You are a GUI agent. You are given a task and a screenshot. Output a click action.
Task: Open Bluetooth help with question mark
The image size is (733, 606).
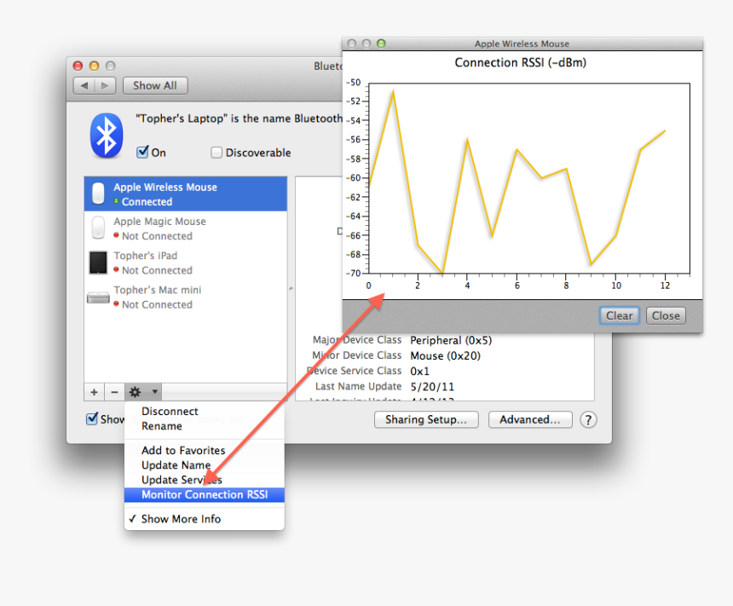588,420
